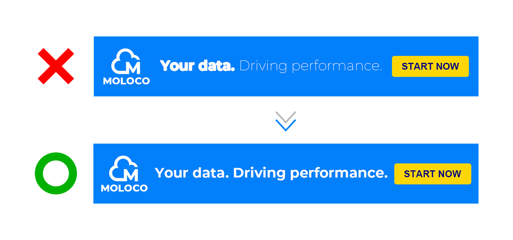Click the bold "performance." word in the bottom banner
This screenshot has height=240, width=513.
pos(339,174)
